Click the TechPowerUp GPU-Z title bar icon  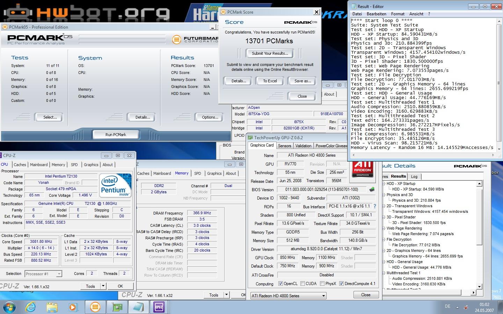click(250, 137)
